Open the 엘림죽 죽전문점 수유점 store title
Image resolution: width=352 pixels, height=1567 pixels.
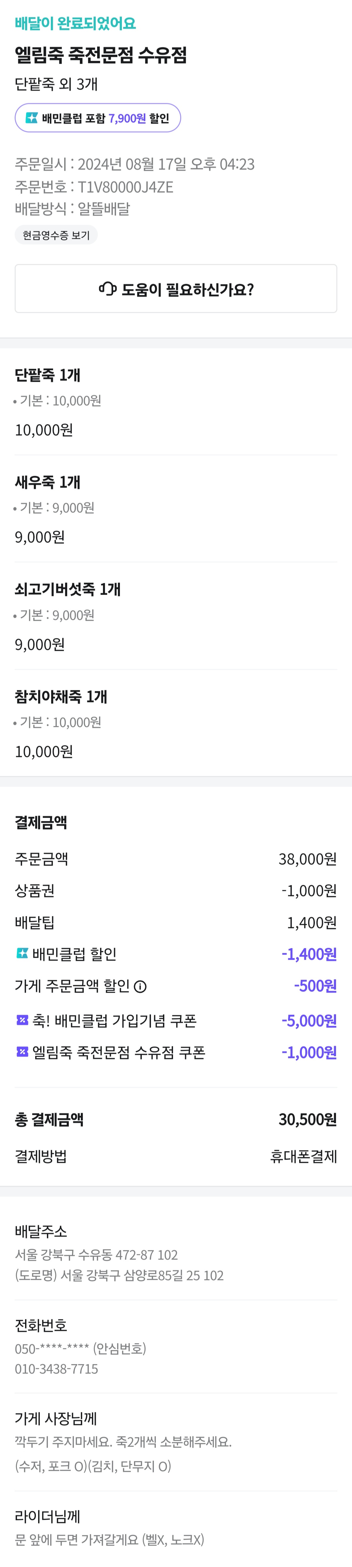pyautogui.click(x=101, y=56)
